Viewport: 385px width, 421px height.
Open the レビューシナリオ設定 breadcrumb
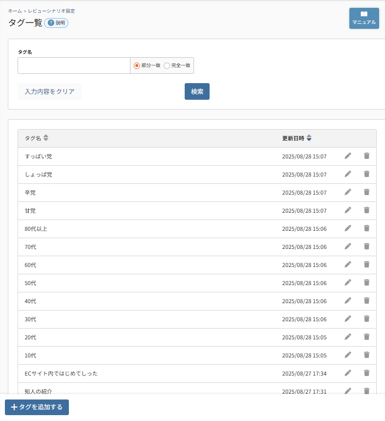click(51, 11)
